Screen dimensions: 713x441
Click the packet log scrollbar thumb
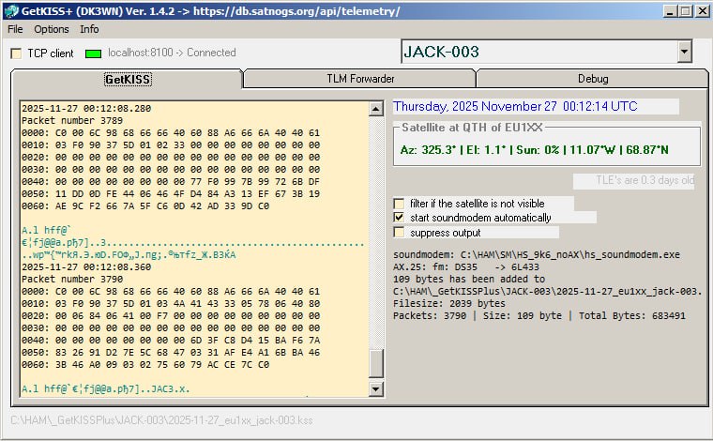377,362
